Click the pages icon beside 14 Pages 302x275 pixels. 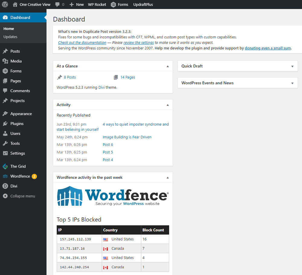pyautogui.click(x=116, y=77)
